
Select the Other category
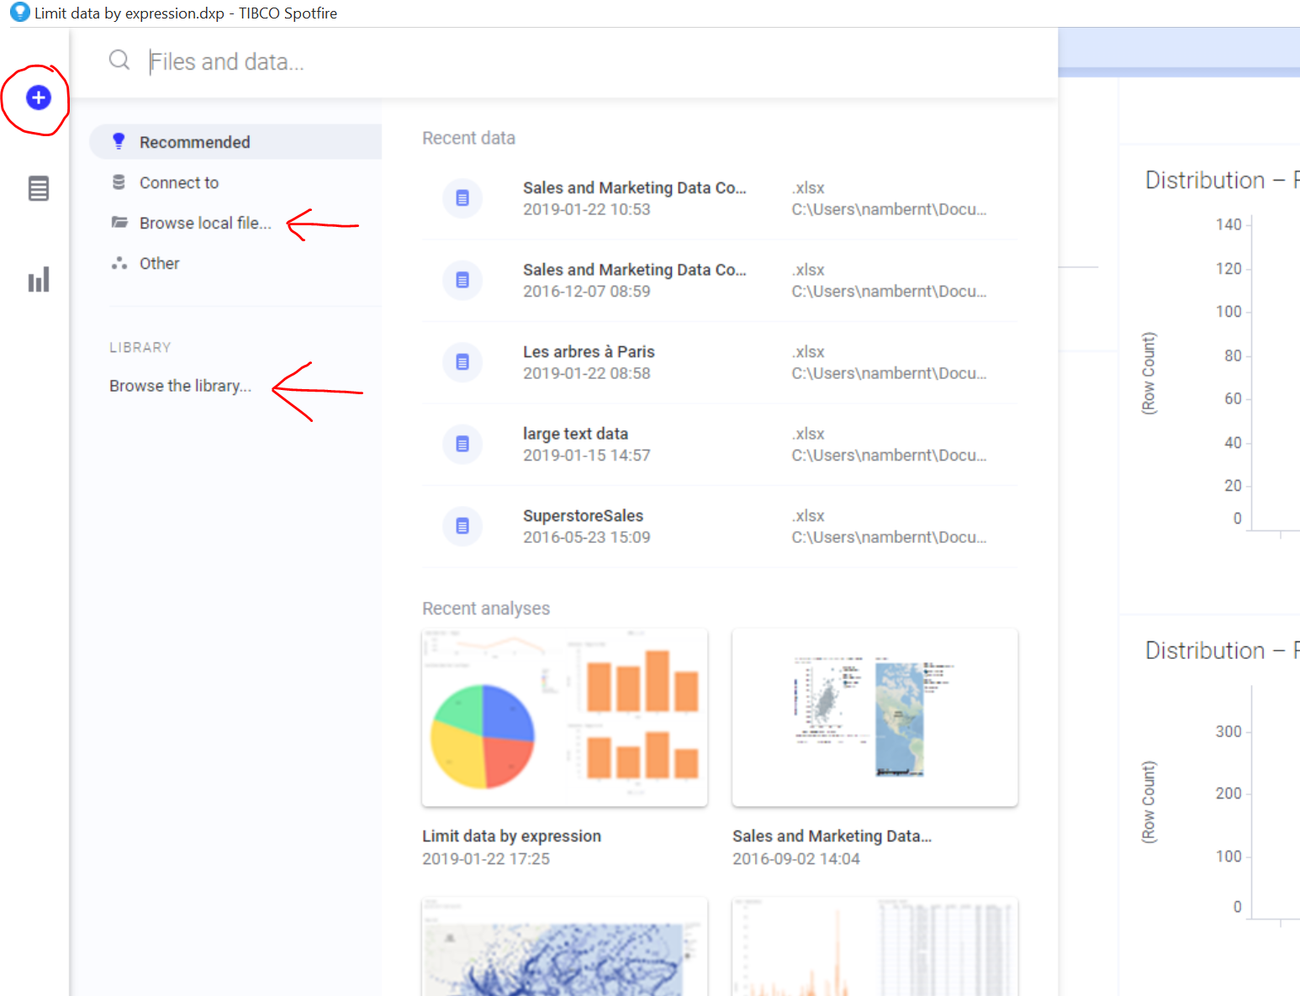(159, 263)
